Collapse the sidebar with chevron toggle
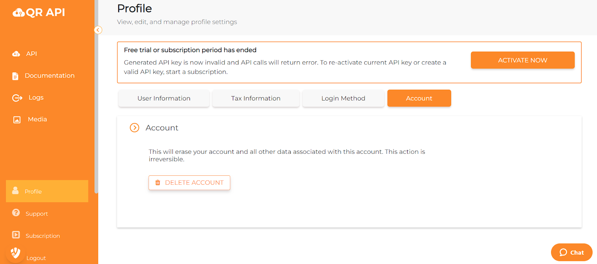 pyautogui.click(x=98, y=30)
